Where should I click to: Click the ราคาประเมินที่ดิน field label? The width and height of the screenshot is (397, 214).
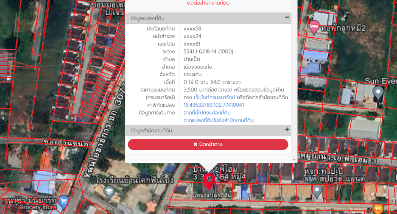point(157,90)
